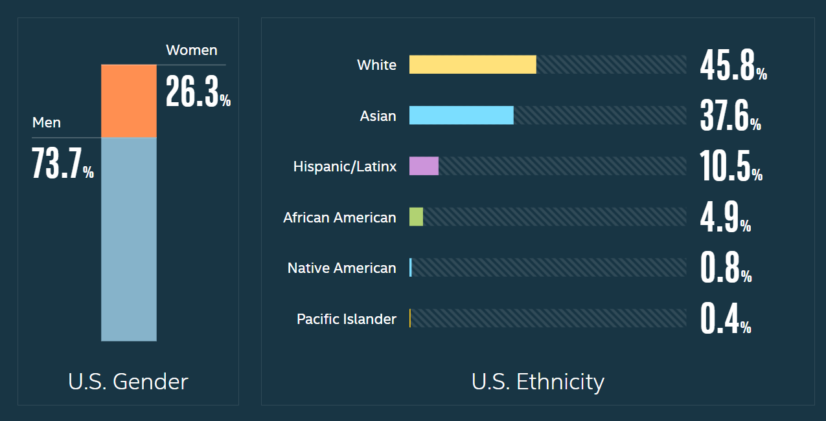Click the orange Women bar segment
The height and width of the screenshot is (421, 826).
(129, 101)
